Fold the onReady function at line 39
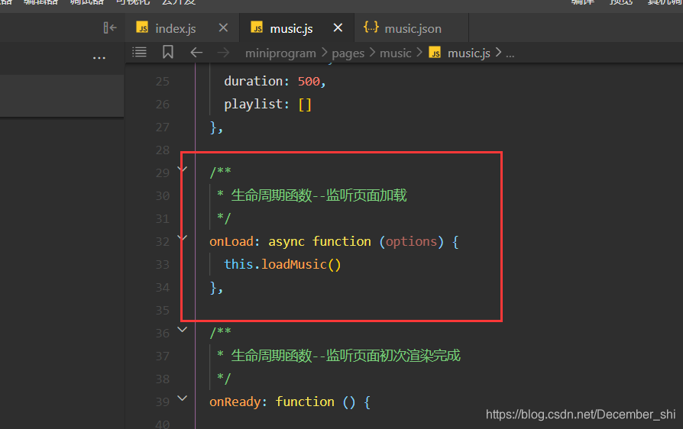683x429 pixels. 183,398
